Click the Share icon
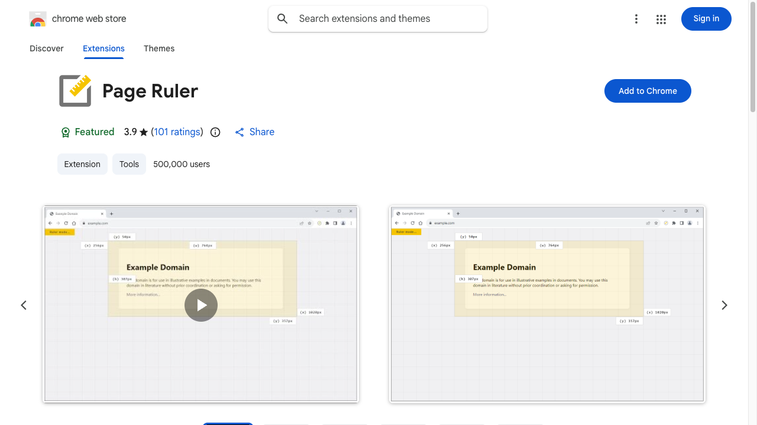This screenshot has height=425, width=757. (240, 132)
